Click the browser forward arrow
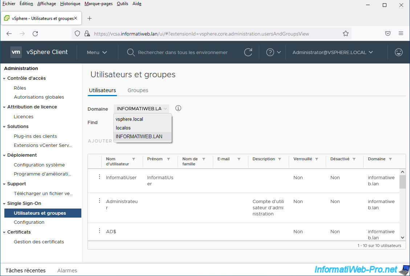The image size is (410, 276). click(x=22, y=34)
